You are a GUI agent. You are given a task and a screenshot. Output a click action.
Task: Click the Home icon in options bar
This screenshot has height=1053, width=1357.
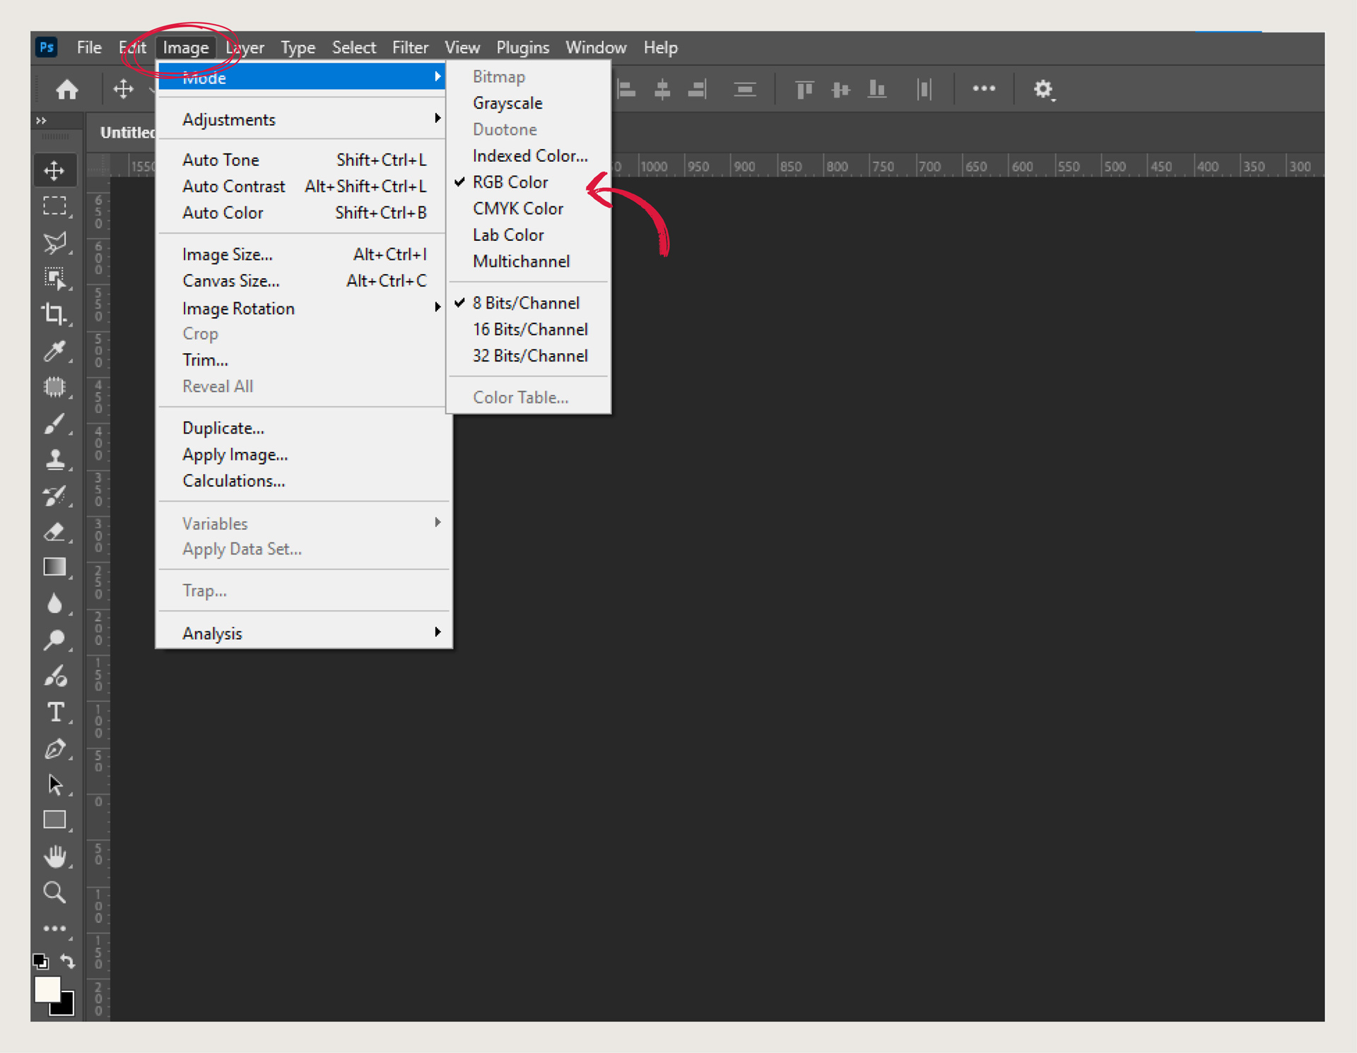pos(67,89)
